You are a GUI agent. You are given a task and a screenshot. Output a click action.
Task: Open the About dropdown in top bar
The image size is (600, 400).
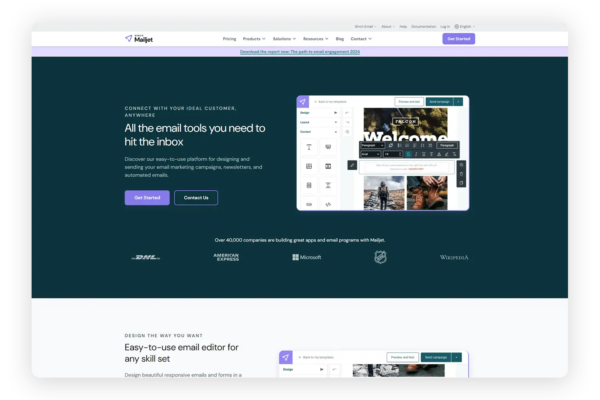pyautogui.click(x=388, y=27)
